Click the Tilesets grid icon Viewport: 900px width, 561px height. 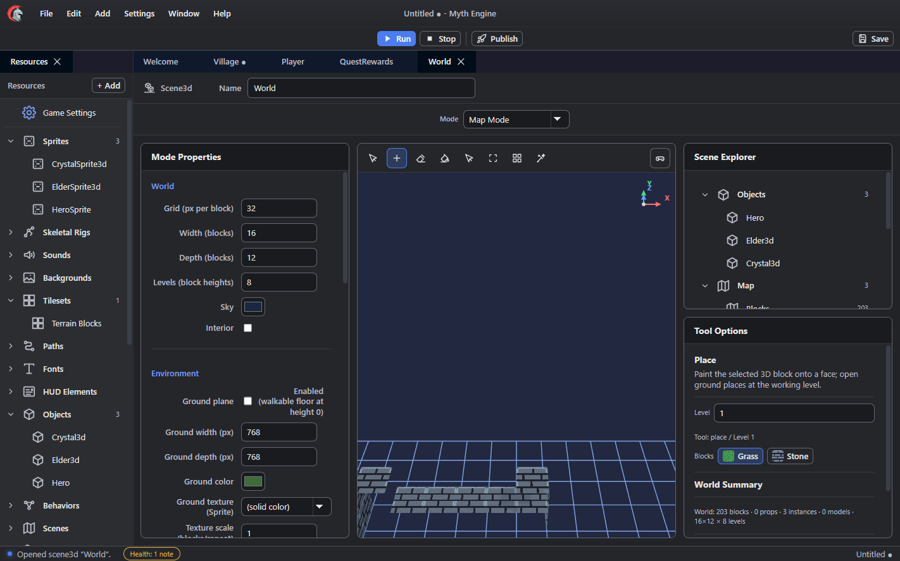pyautogui.click(x=29, y=300)
